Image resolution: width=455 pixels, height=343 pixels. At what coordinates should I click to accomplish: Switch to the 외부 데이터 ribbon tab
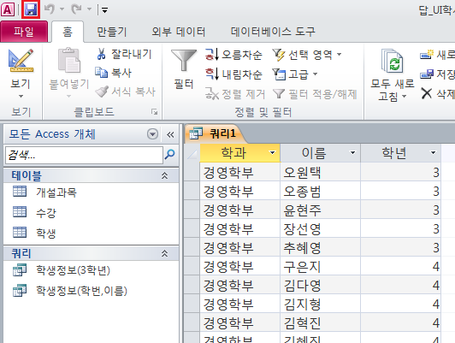coord(179,32)
